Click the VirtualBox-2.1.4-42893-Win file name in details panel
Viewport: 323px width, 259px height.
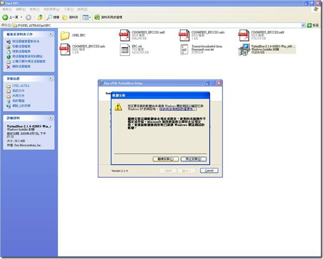pos(29,126)
